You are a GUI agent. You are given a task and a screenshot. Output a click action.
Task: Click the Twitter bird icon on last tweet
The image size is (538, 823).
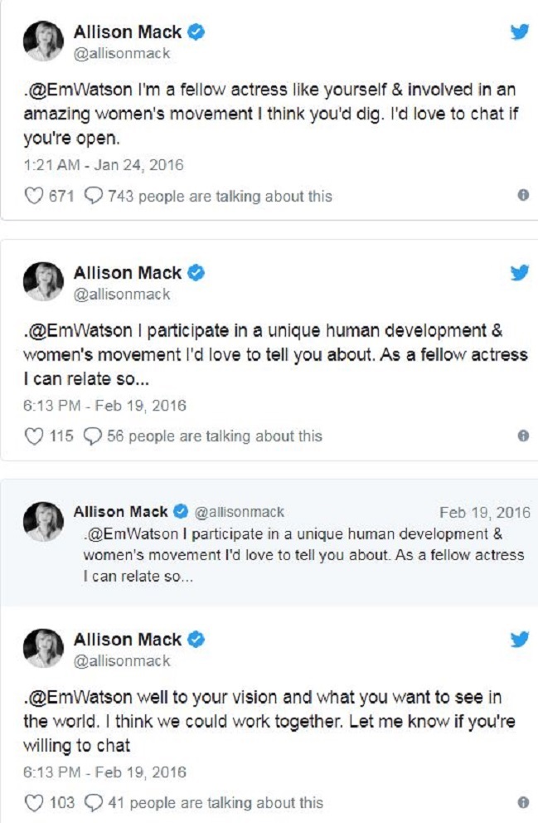click(519, 639)
